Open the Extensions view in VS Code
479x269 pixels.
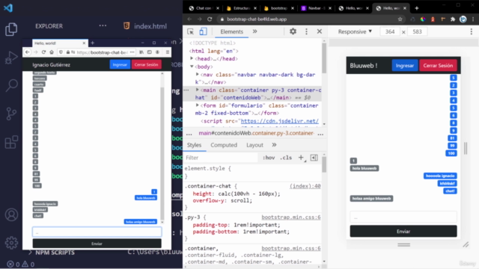(x=11, y=142)
